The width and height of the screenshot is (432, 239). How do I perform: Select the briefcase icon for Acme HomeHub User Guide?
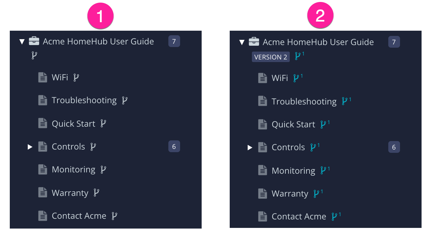(34, 41)
